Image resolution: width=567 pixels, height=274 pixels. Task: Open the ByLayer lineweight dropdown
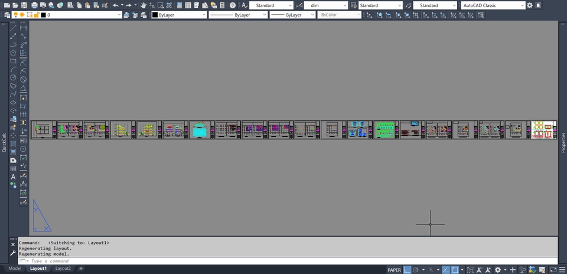point(292,15)
